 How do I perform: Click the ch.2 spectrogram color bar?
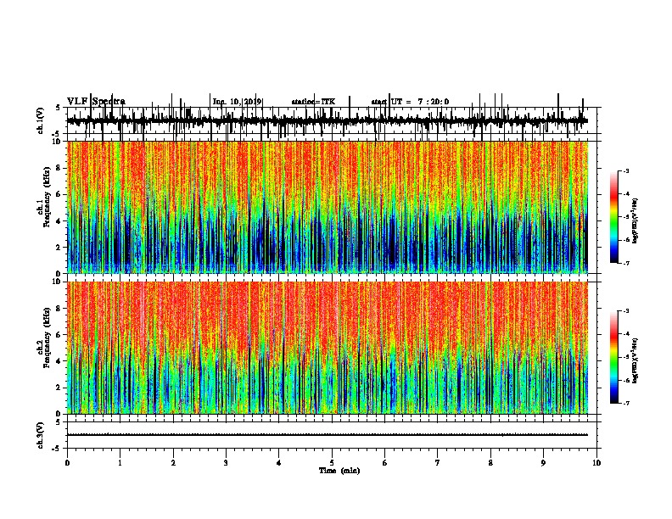tap(614, 357)
